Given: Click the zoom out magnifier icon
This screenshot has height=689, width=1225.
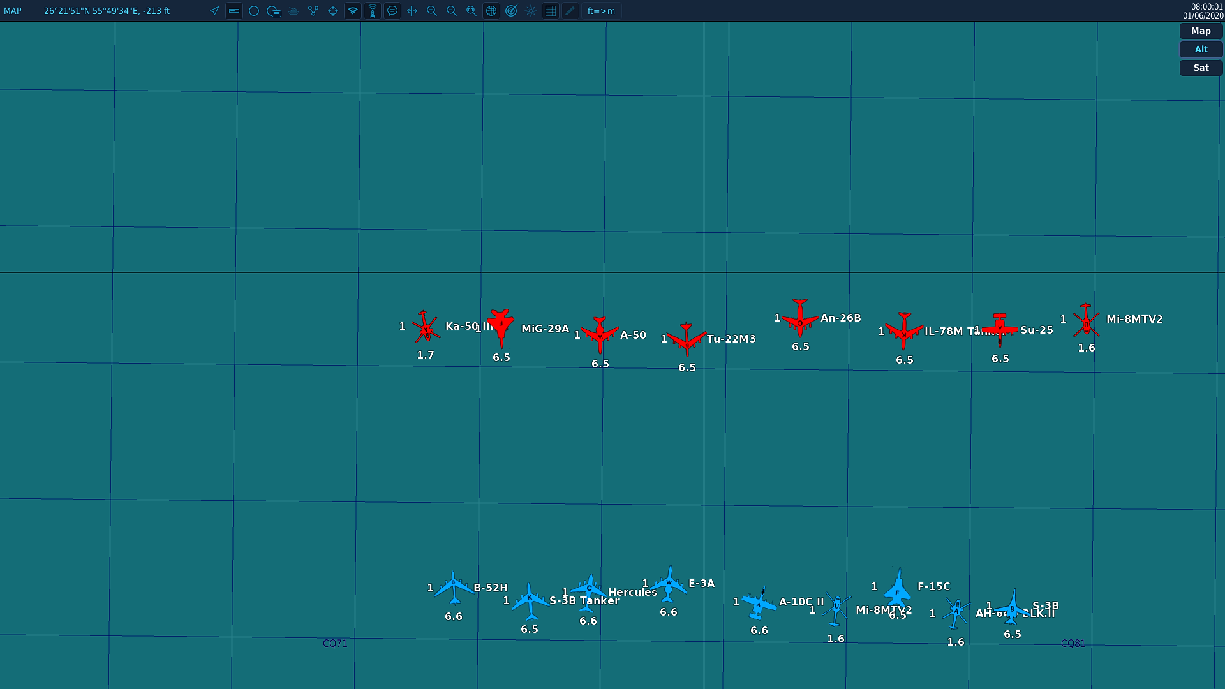Looking at the screenshot, I should click(452, 11).
